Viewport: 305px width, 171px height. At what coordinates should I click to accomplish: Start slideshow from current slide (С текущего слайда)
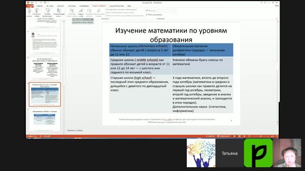[37, 12]
